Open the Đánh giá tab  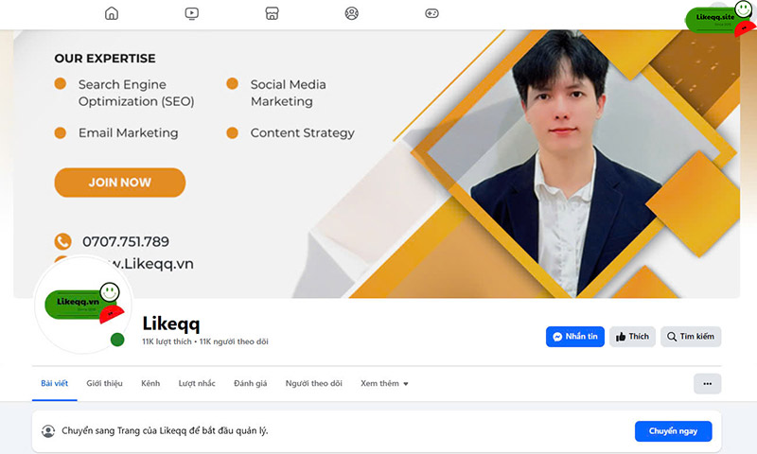[x=250, y=384]
